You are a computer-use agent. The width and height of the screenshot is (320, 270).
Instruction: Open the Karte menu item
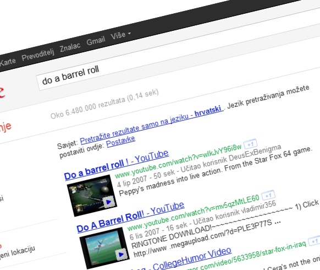click(x=7, y=62)
